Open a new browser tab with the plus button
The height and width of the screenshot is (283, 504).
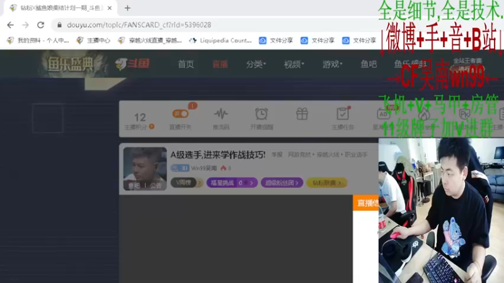(127, 8)
